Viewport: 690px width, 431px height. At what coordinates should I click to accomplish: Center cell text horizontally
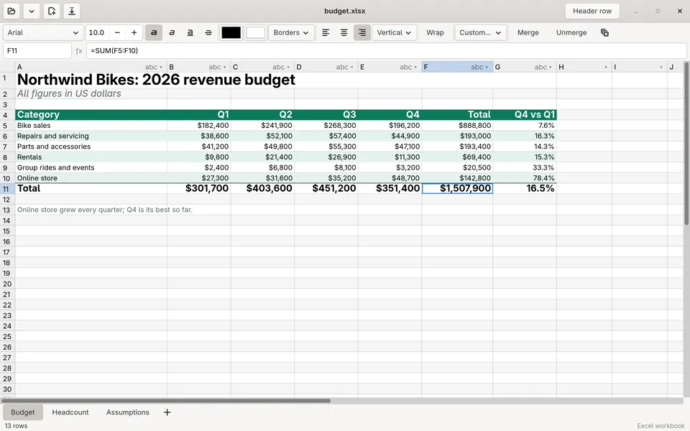pyautogui.click(x=344, y=32)
